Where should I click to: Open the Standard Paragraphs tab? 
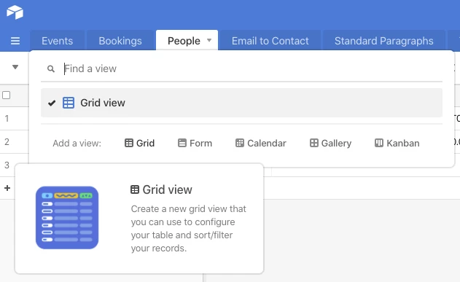coord(383,41)
